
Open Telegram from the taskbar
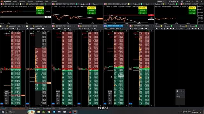click(x=54, y=112)
